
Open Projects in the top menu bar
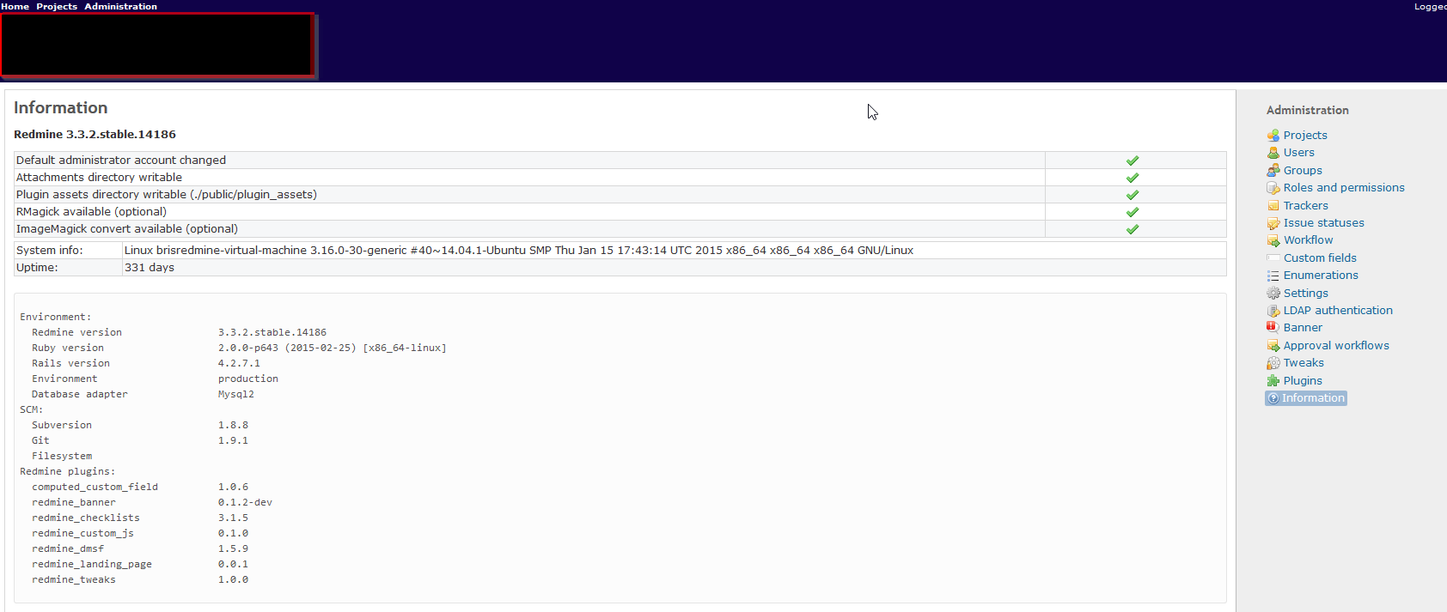57,6
